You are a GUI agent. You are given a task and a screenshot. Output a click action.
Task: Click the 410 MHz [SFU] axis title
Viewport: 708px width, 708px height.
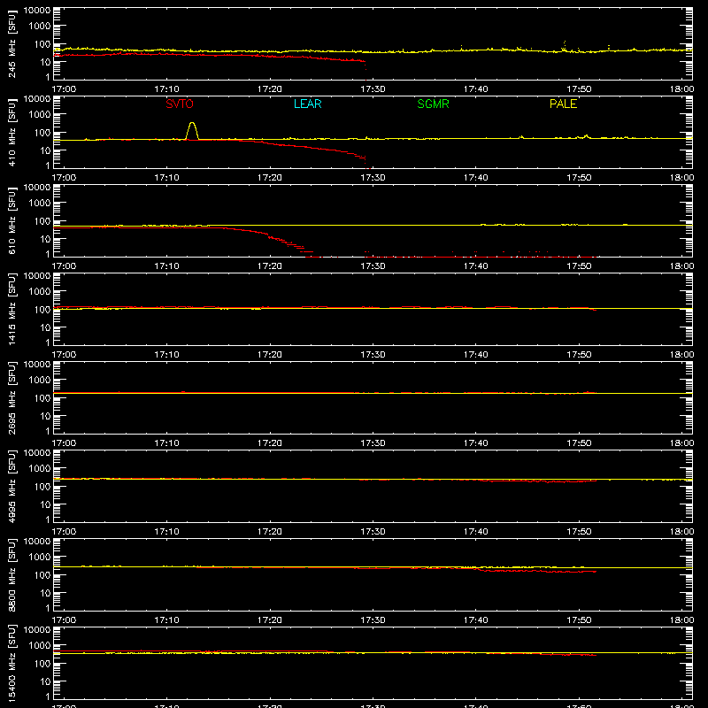(x=12, y=132)
